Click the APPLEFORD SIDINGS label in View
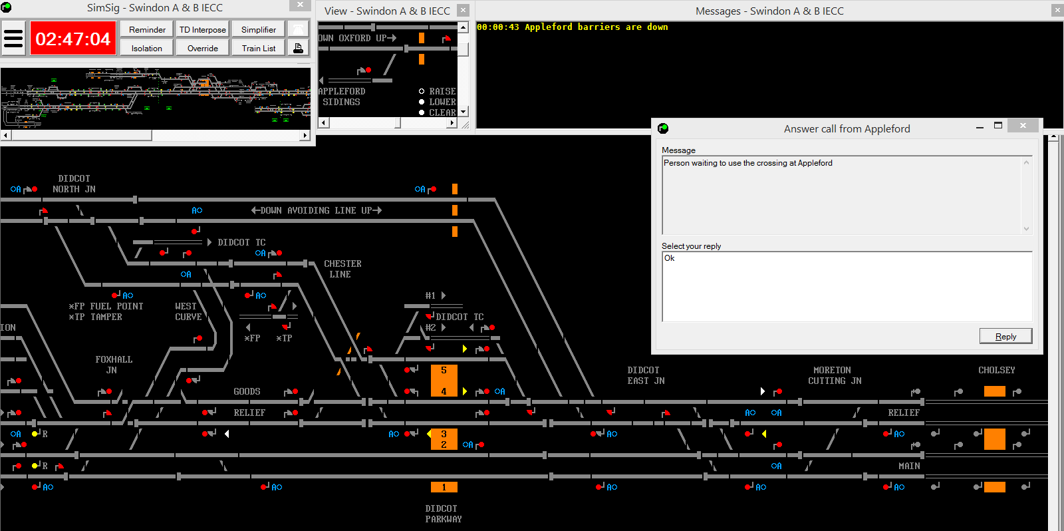1064x531 pixels. [342, 96]
